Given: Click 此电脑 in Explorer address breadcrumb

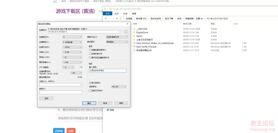Looking at the screenshot, I should pos(129,18).
